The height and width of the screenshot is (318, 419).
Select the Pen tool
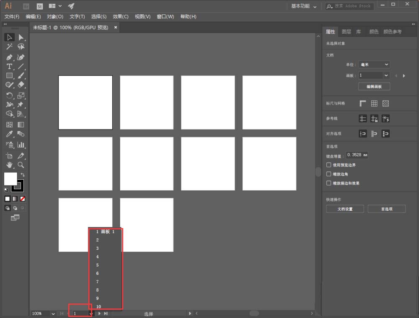[9, 57]
